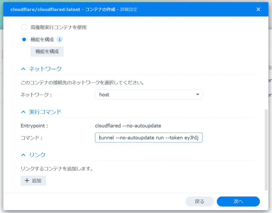Click the 次へ button to continue
This screenshot has width=272, height=213.
238,201
